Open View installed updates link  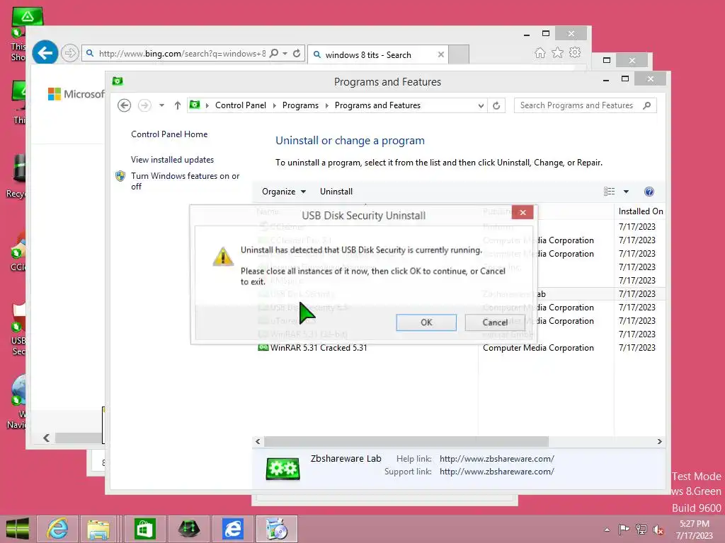173,160
